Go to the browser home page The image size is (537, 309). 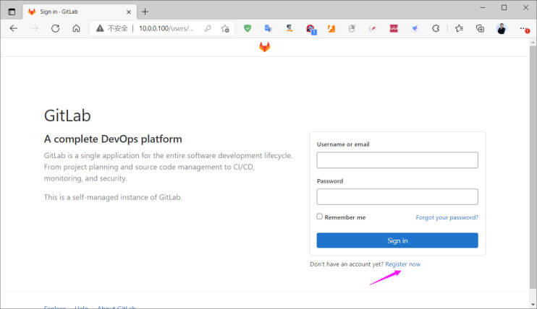tap(76, 28)
